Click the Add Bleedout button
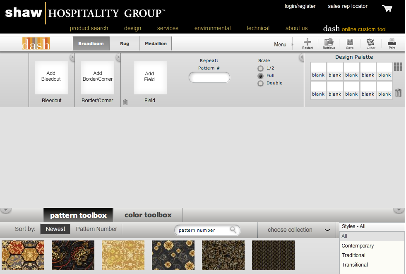 pos(52,78)
